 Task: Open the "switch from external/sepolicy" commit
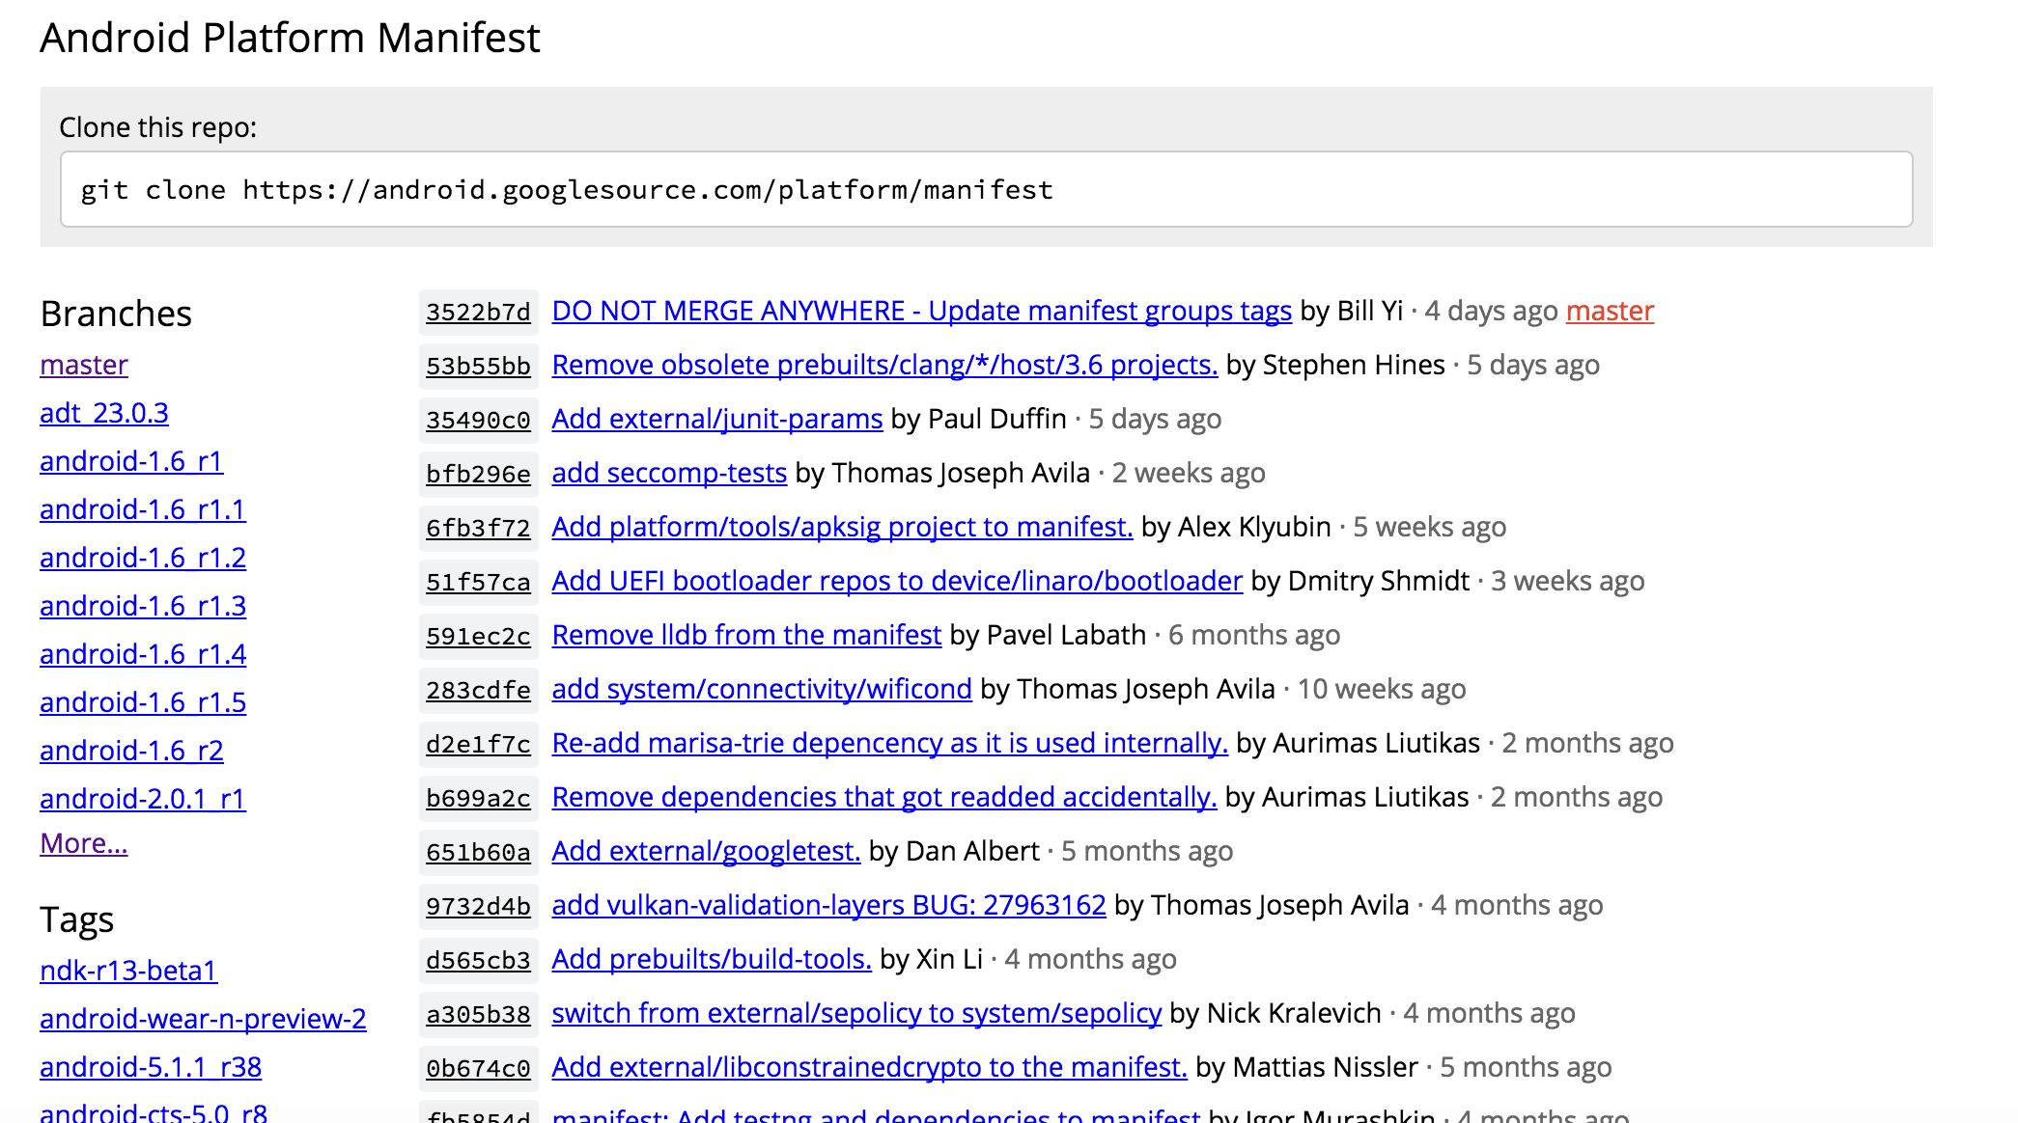[x=856, y=1013]
